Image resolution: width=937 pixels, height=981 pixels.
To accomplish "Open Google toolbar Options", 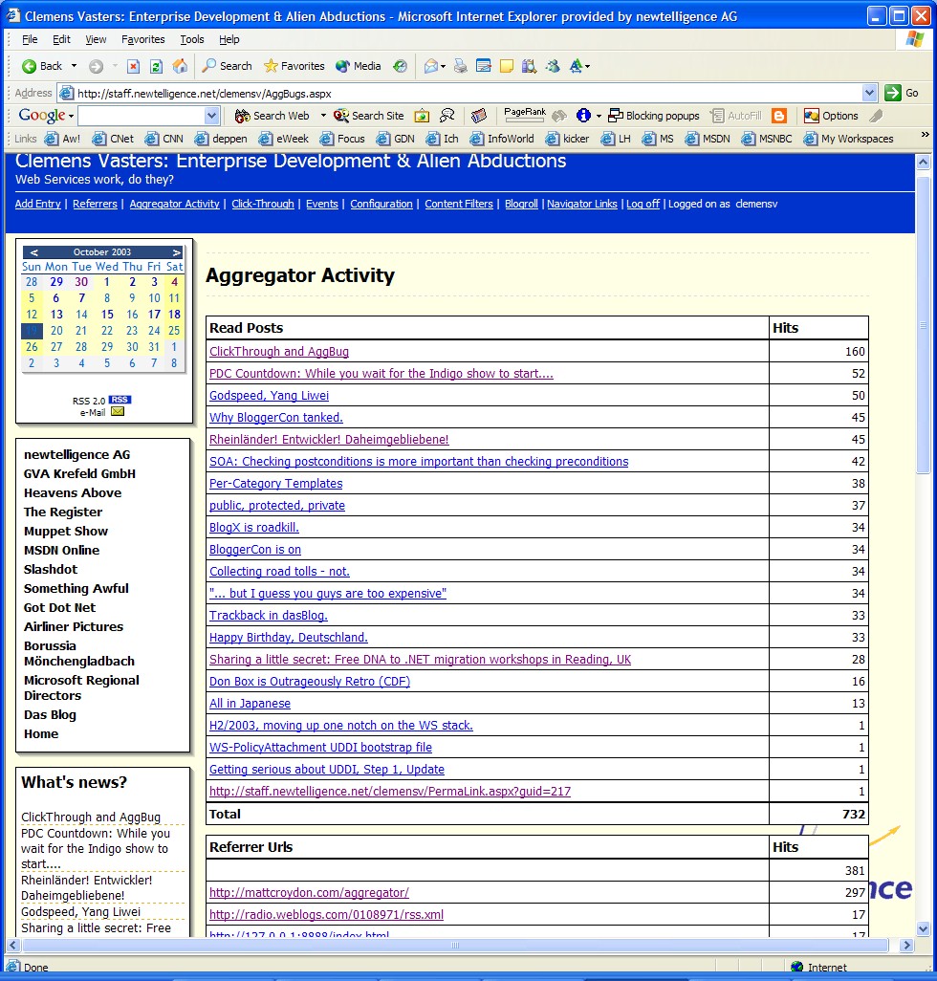I will (x=831, y=116).
